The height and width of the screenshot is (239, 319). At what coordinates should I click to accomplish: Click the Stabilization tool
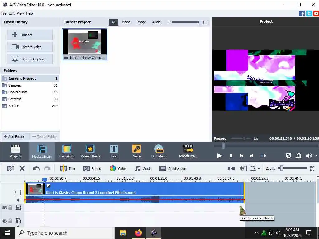(173, 168)
